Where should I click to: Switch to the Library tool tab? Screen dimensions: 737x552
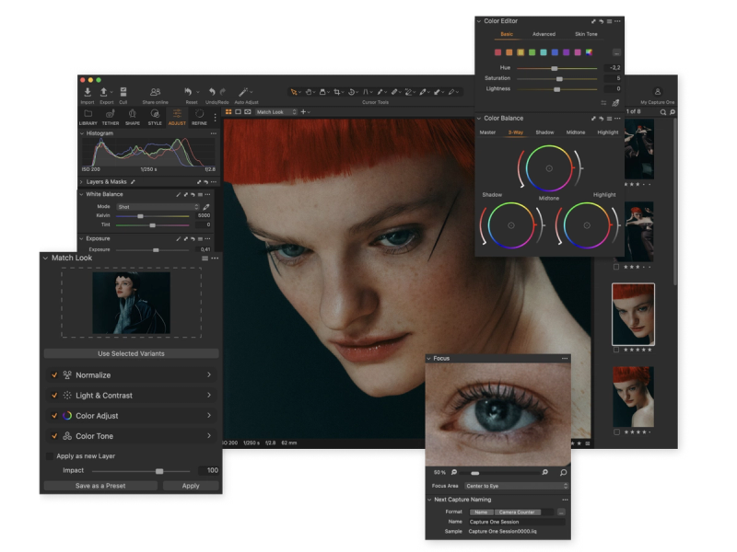tap(88, 117)
